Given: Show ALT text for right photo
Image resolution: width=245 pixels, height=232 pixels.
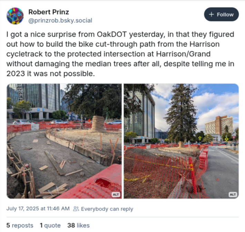Looking at the screenshot, I should click(233, 194).
